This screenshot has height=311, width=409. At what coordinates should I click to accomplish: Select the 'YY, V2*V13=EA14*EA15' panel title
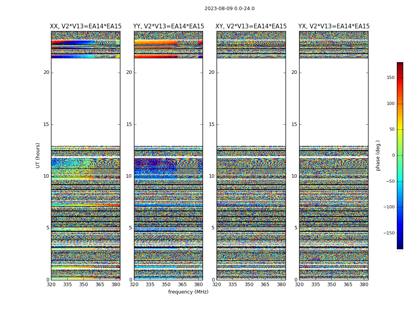(169, 26)
